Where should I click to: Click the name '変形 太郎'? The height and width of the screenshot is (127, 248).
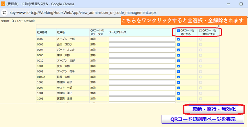point(63,66)
